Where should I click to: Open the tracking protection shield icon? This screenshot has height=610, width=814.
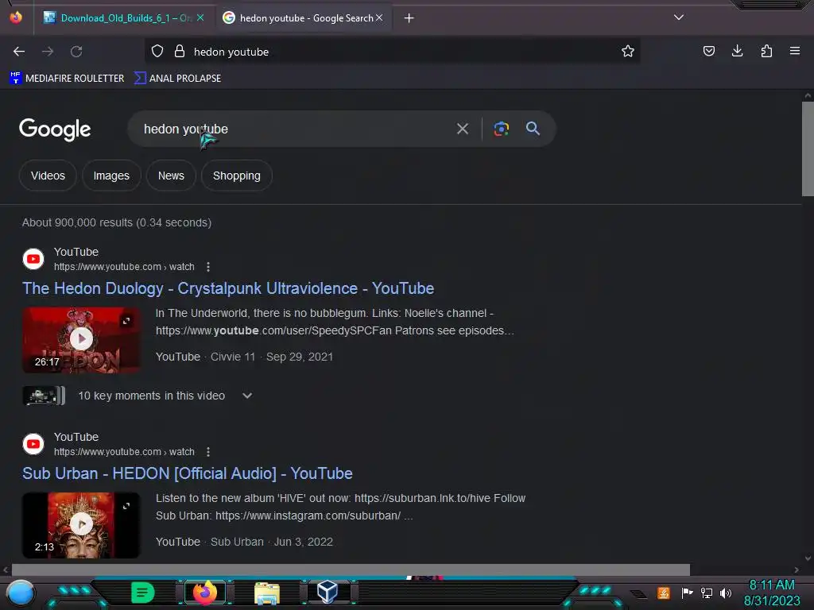pyautogui.click(x=157, y=52)
